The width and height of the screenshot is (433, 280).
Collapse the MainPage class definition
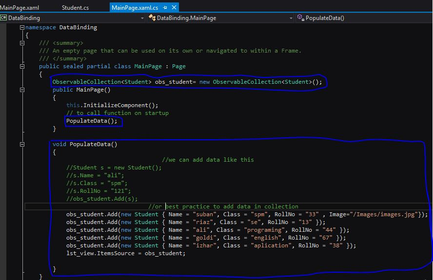22,67
